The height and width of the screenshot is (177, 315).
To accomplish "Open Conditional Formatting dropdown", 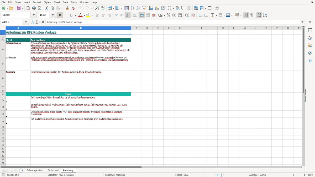I will pyautogui.click(x=240, y=15).
